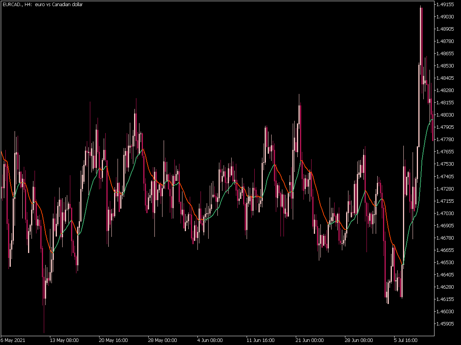Click price label 1.46905
This screenshot has height=345, width=461.
pyautogui.click(x=446, y=225)
